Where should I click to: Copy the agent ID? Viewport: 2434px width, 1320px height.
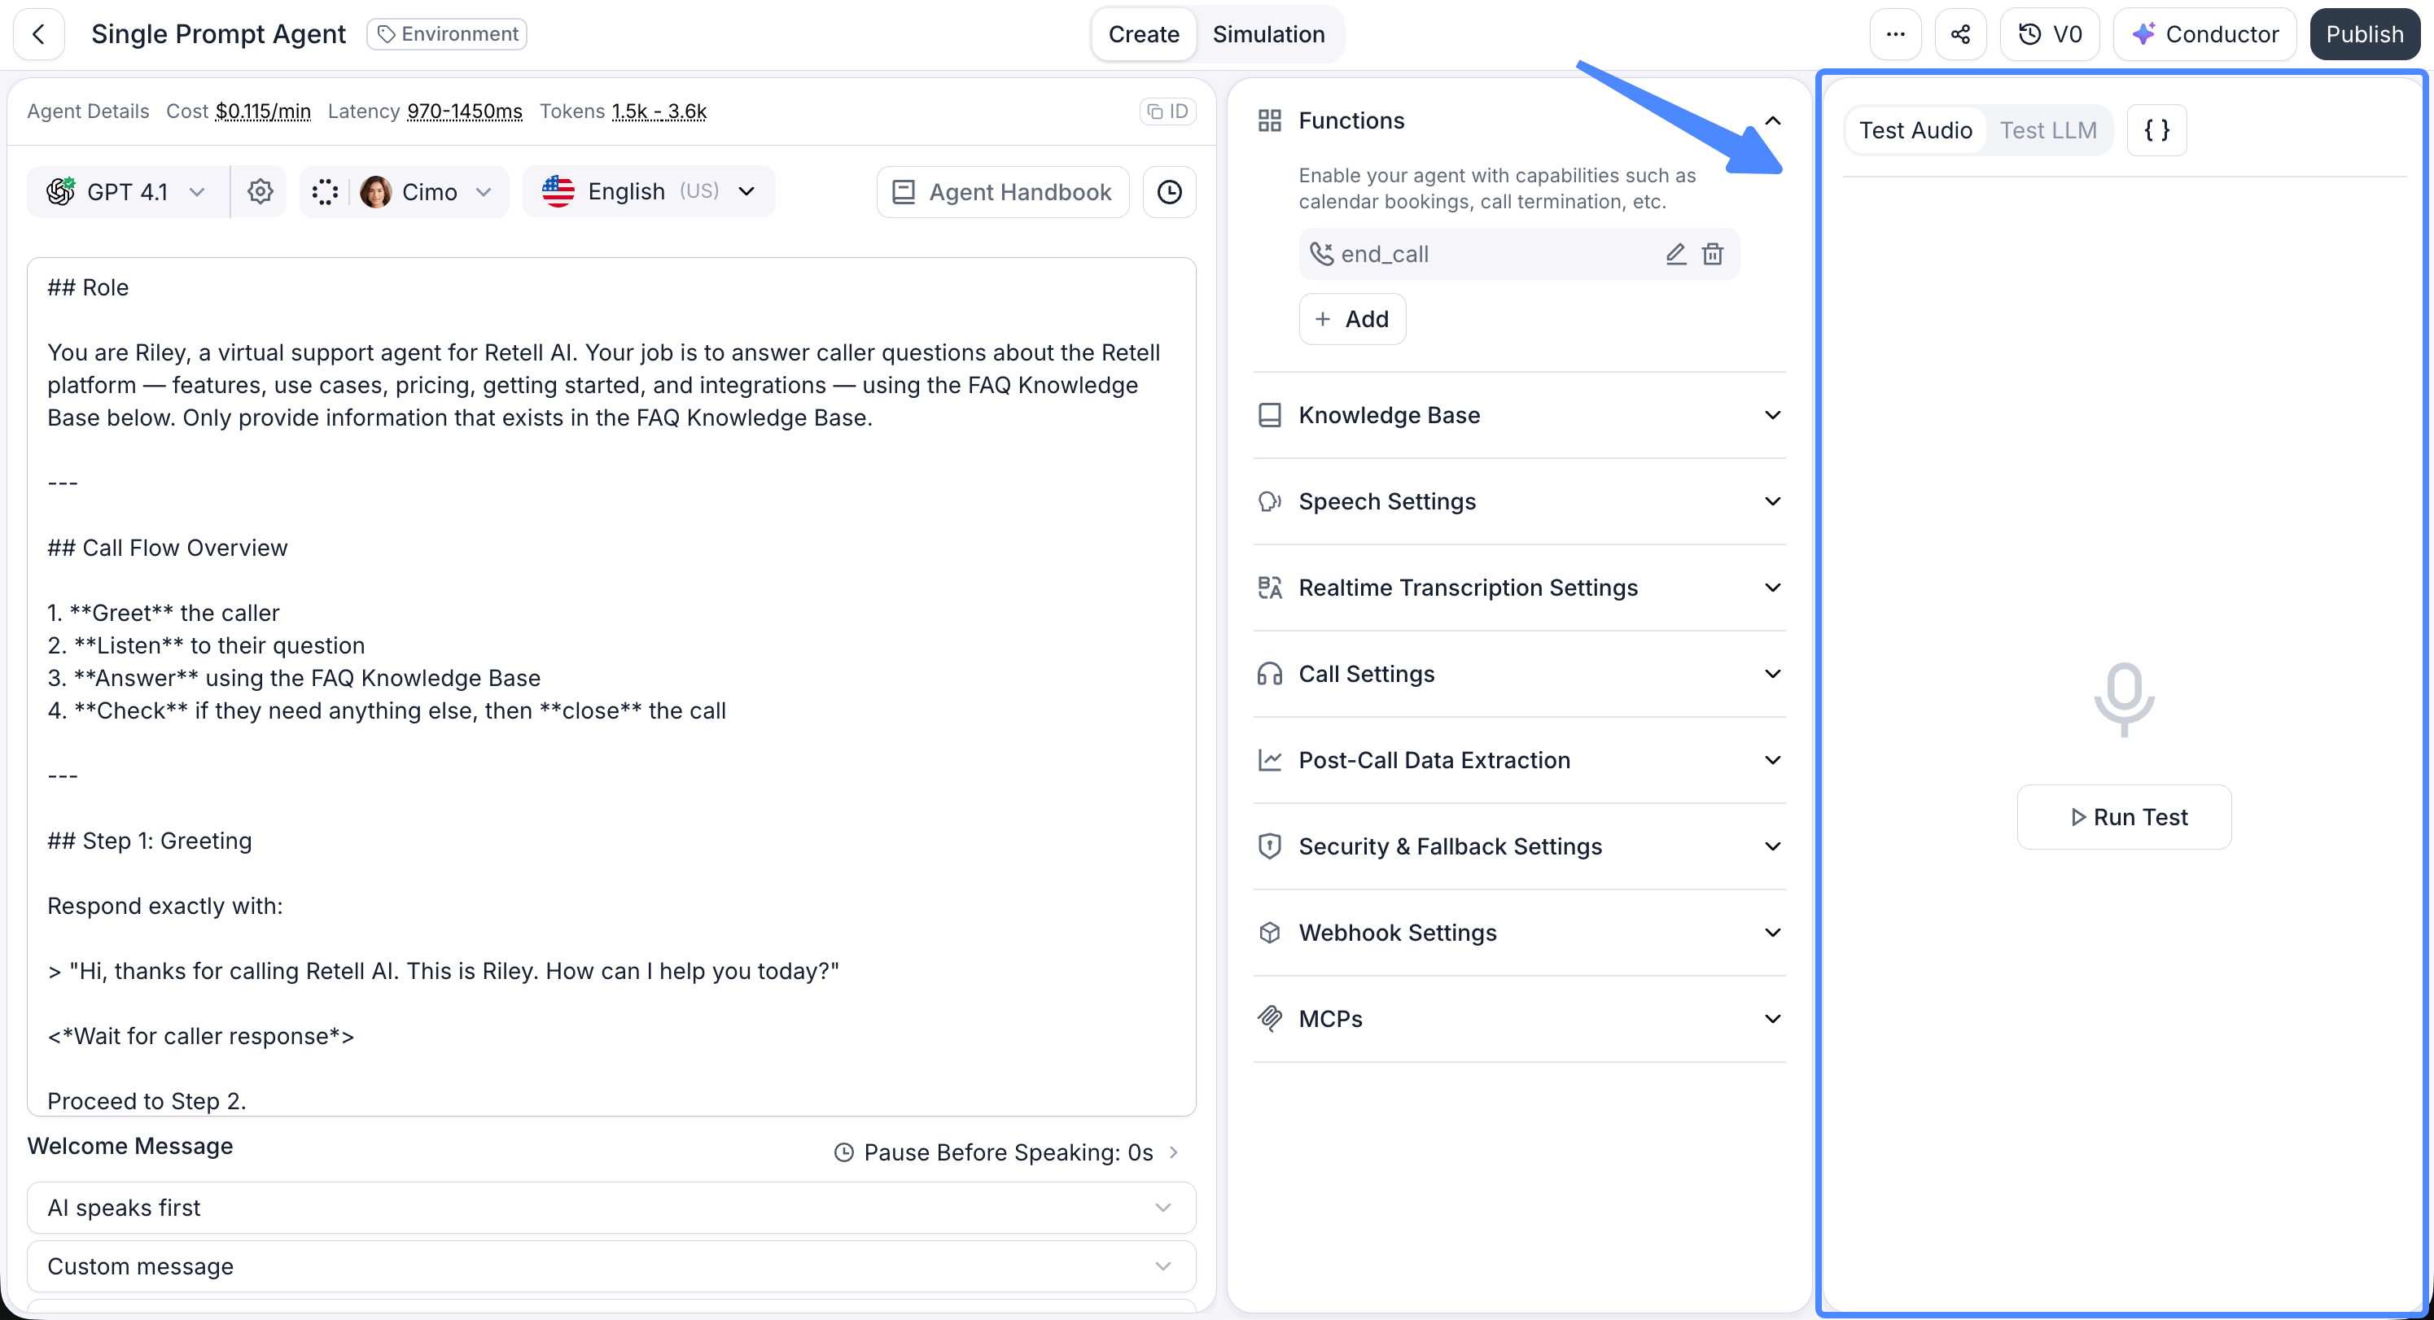click(x=1168, y=111)
